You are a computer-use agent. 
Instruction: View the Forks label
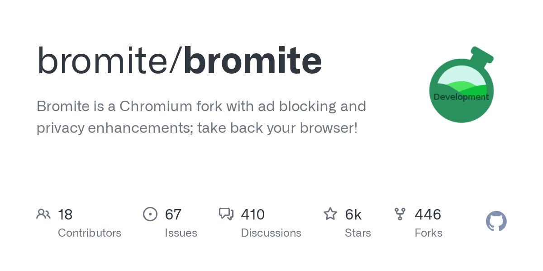[429, 233]
